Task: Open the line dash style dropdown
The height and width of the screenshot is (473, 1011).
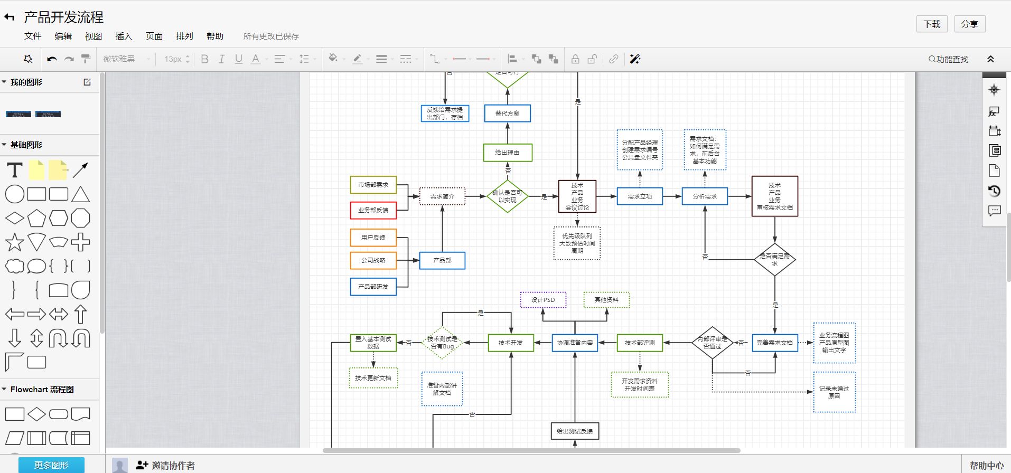Action: click(406, 59)
